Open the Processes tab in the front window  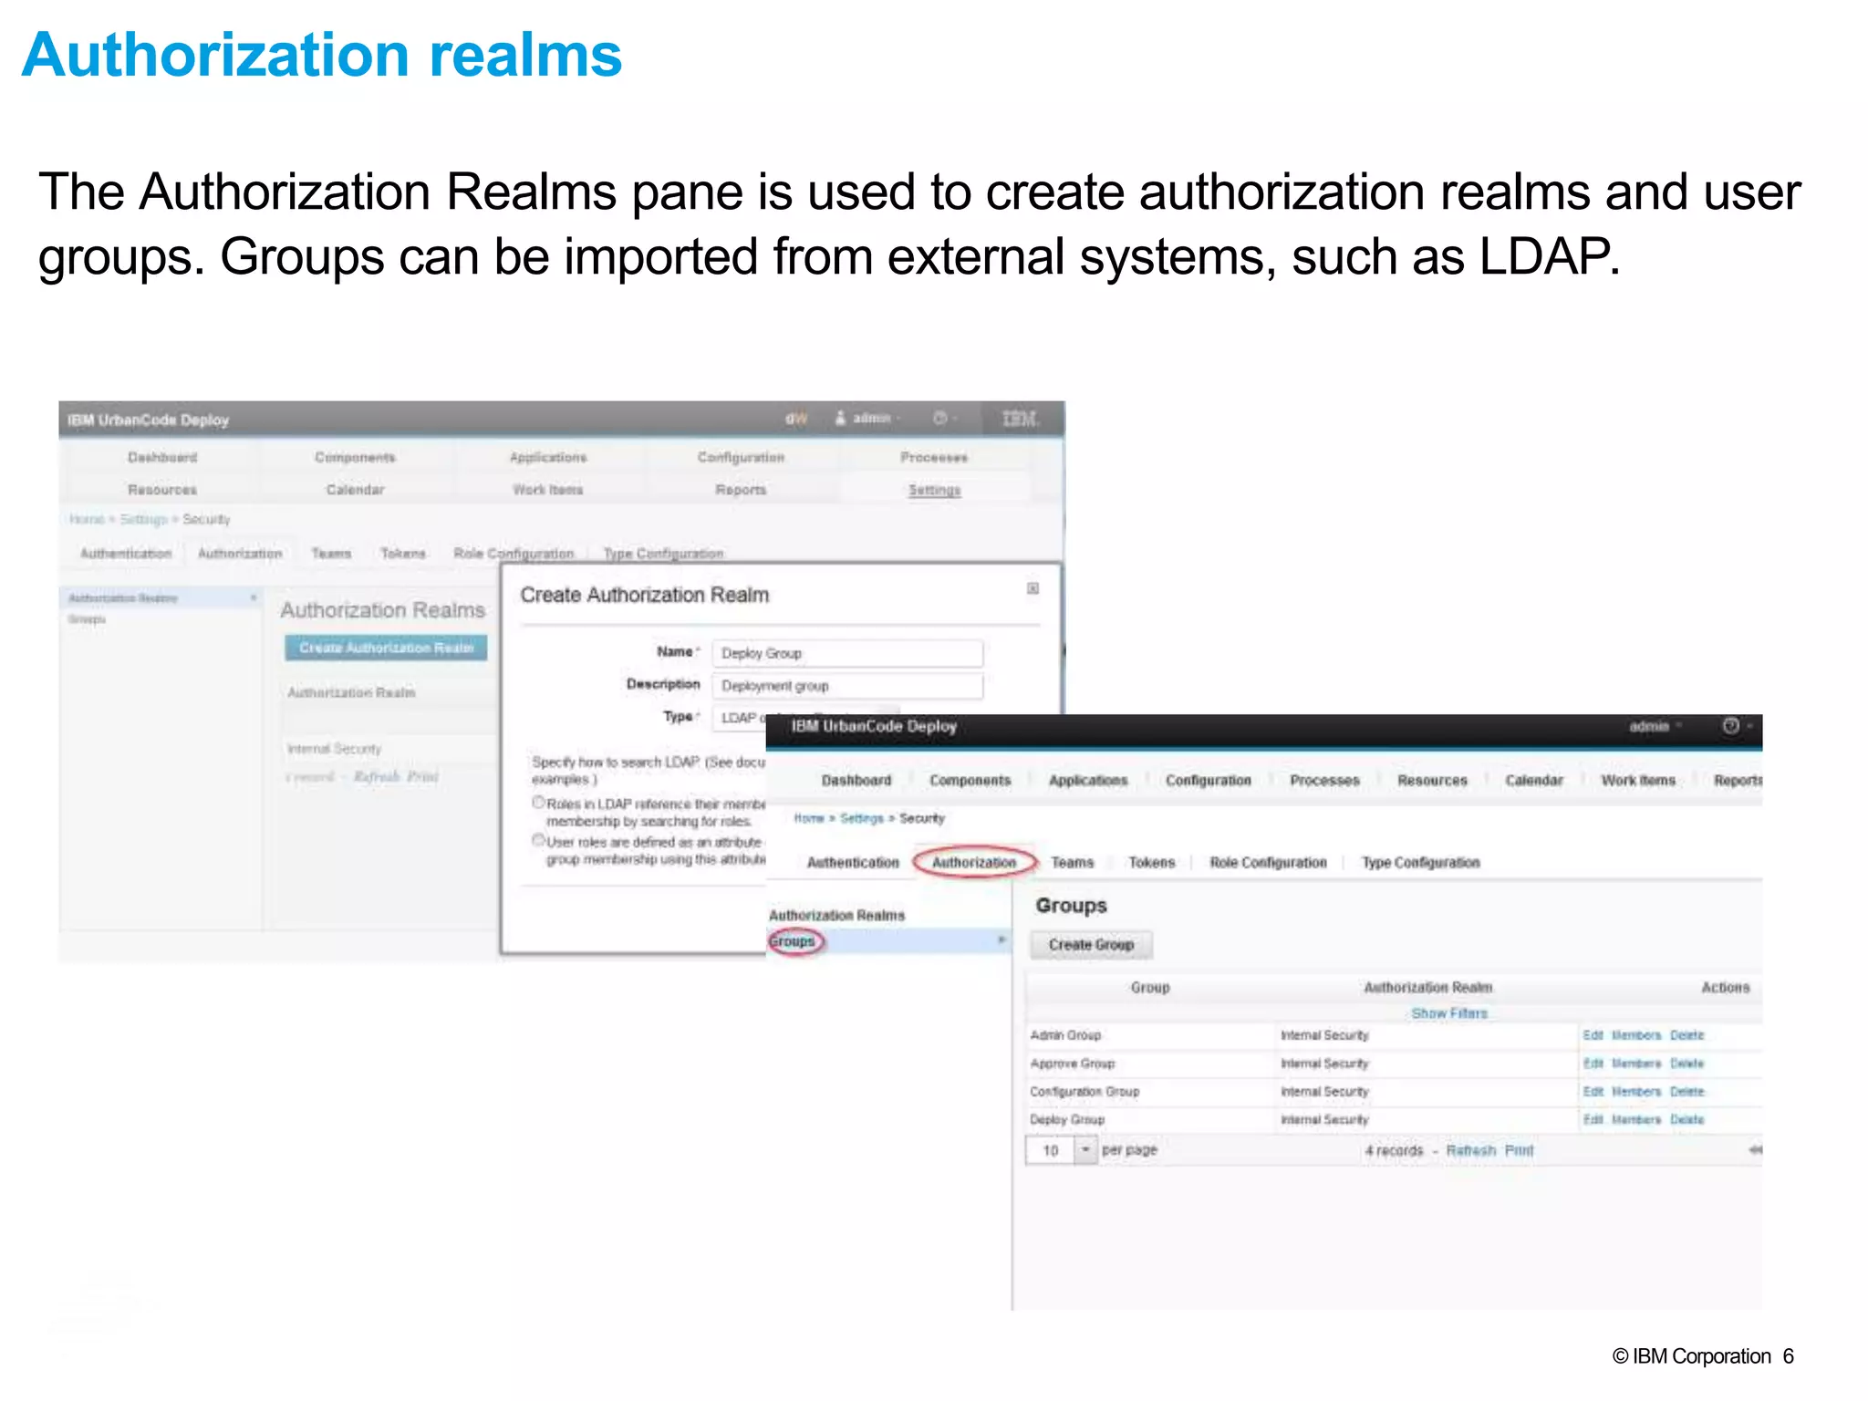[1324, 781]
